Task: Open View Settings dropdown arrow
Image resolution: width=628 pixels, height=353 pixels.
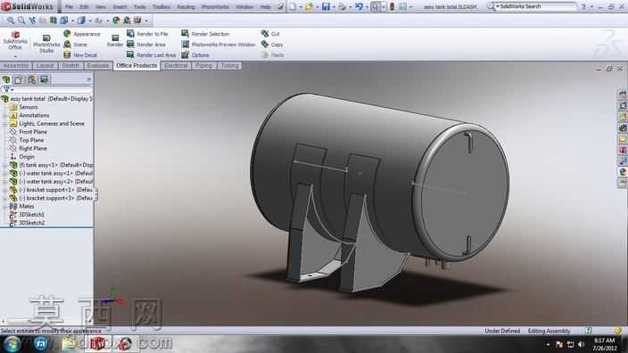Action: tap(145, 21)
